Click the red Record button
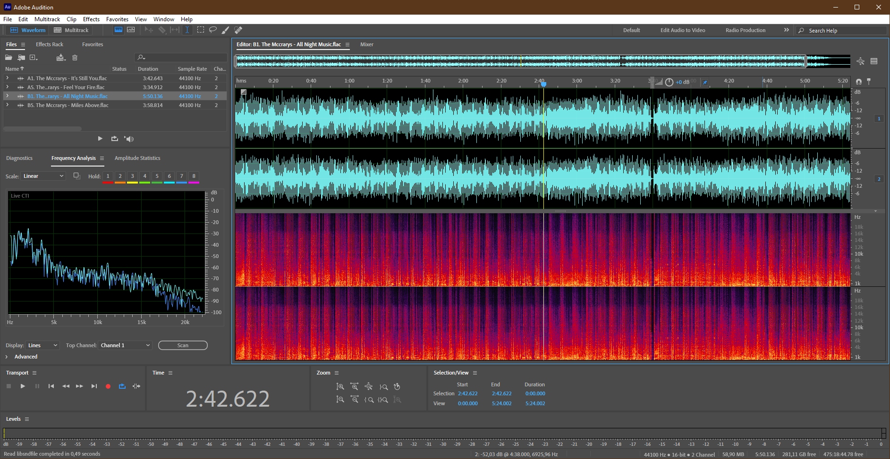Screen dimensions: 890x459 click(108, 386)
